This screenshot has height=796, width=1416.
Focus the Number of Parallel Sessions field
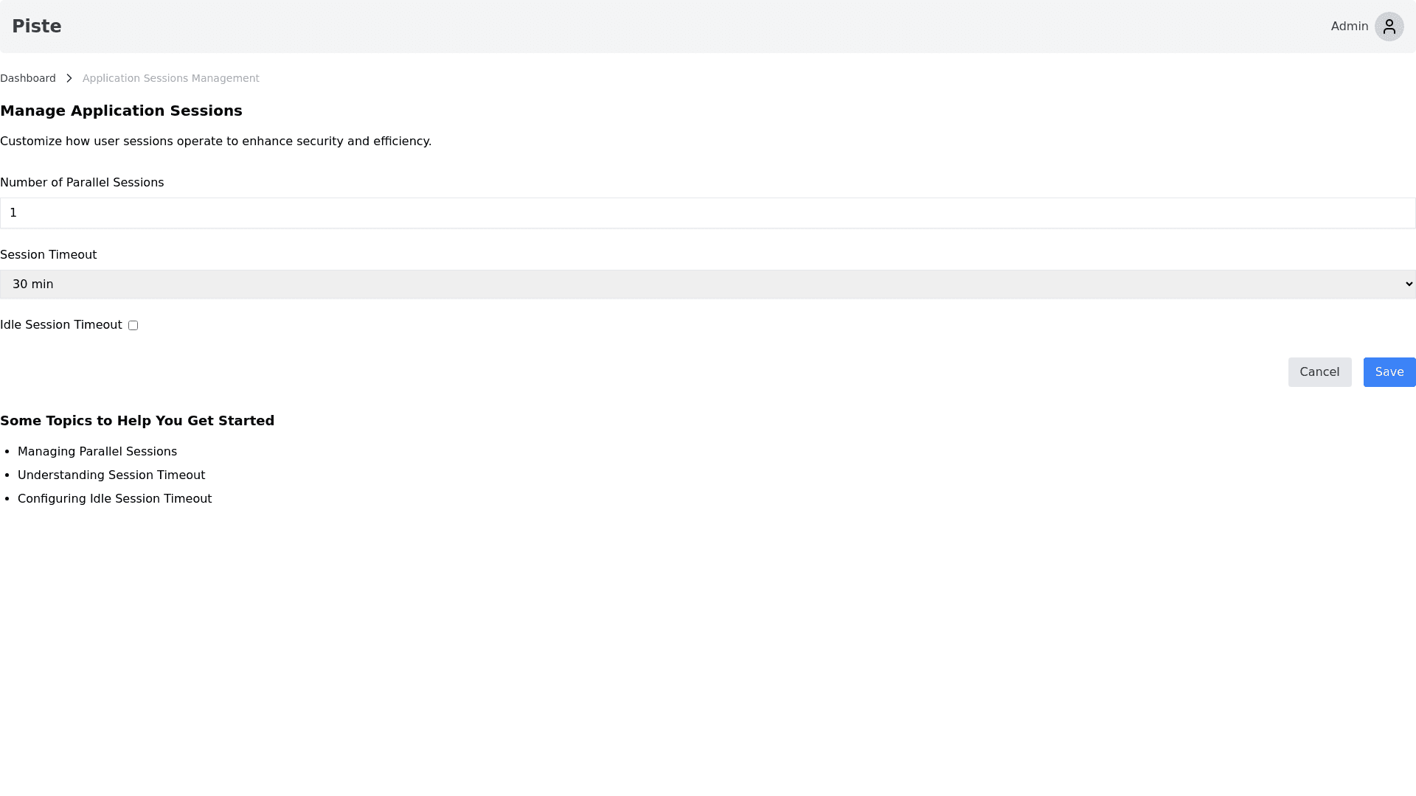(x=707, y=213)
